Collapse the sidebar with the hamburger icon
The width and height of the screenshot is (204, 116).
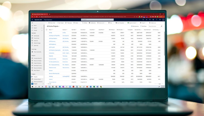click(32, 23)
